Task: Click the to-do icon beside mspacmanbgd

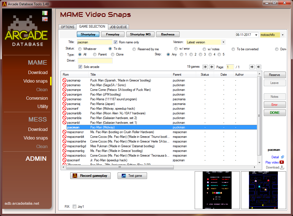Action: [64, 146]
